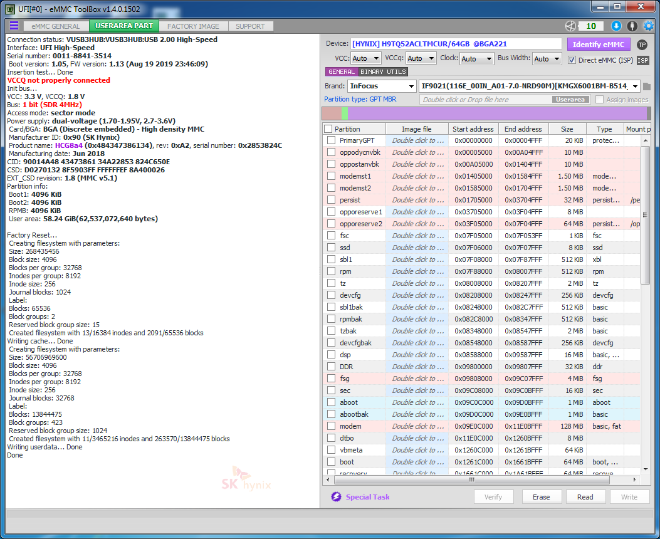The width and height of the screenshot is (660, 539).
Task: Click the TP round icon
Action: coord(642,44)
